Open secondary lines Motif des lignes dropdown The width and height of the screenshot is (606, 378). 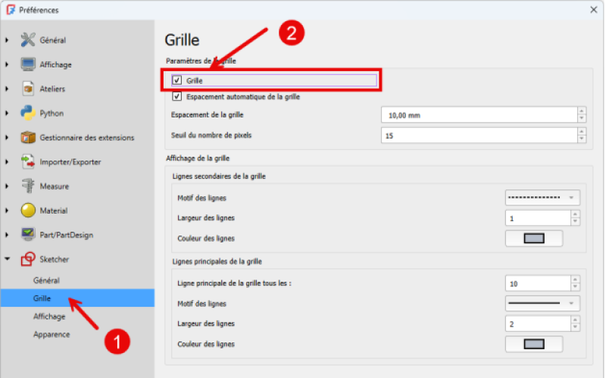[542, 198]
